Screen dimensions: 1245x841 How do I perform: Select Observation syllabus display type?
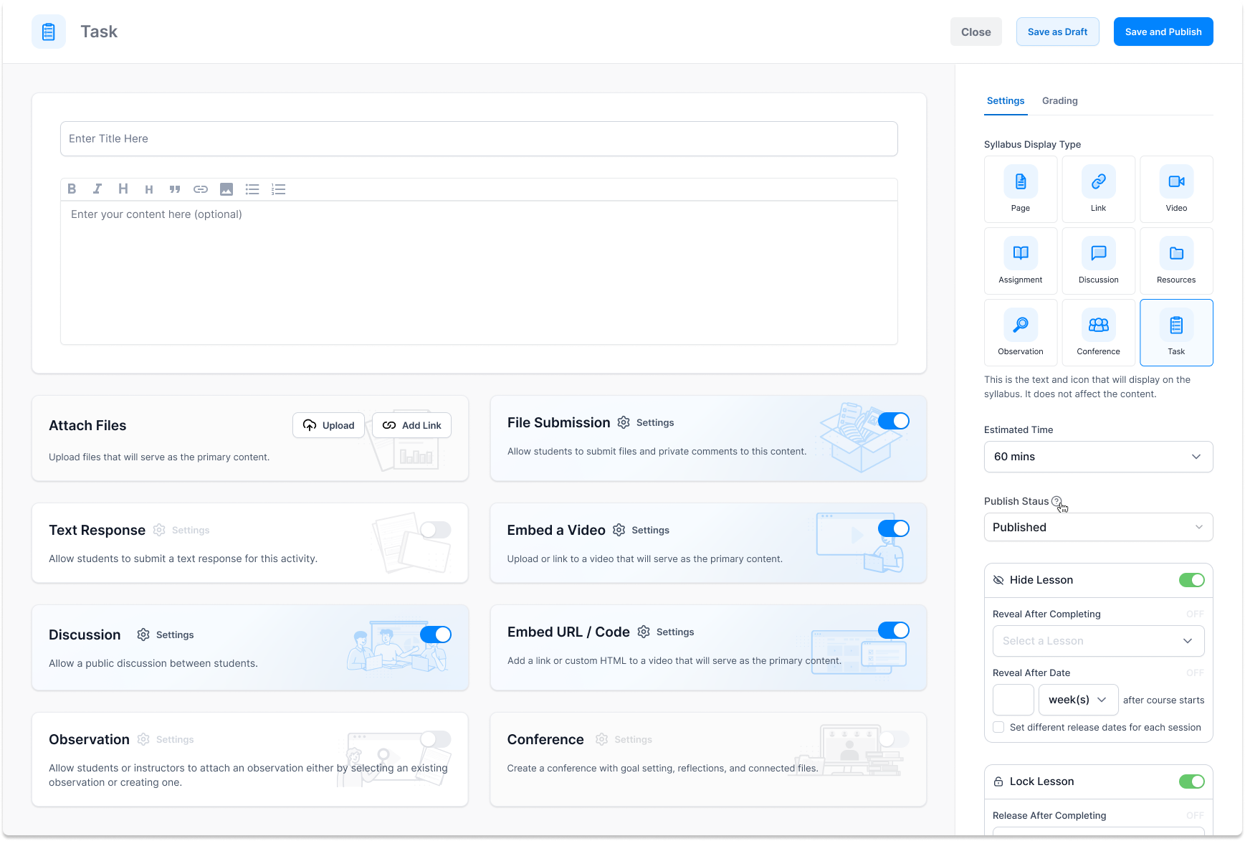pos(1021,333)
